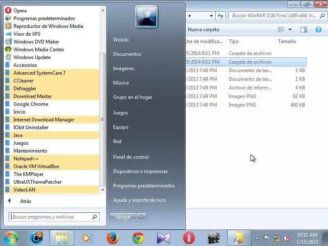Screen dimensions: 328x246
Task: Expand Oracle VM VirtualBox folder
Action: tap(52, 166)
